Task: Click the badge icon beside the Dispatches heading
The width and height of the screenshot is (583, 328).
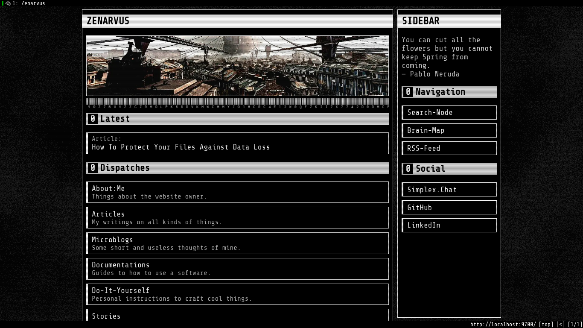Action: pos(92,168)
